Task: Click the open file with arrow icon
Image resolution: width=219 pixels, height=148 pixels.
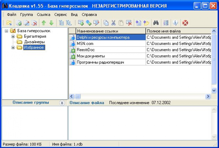Action: (x=138, y=23)
